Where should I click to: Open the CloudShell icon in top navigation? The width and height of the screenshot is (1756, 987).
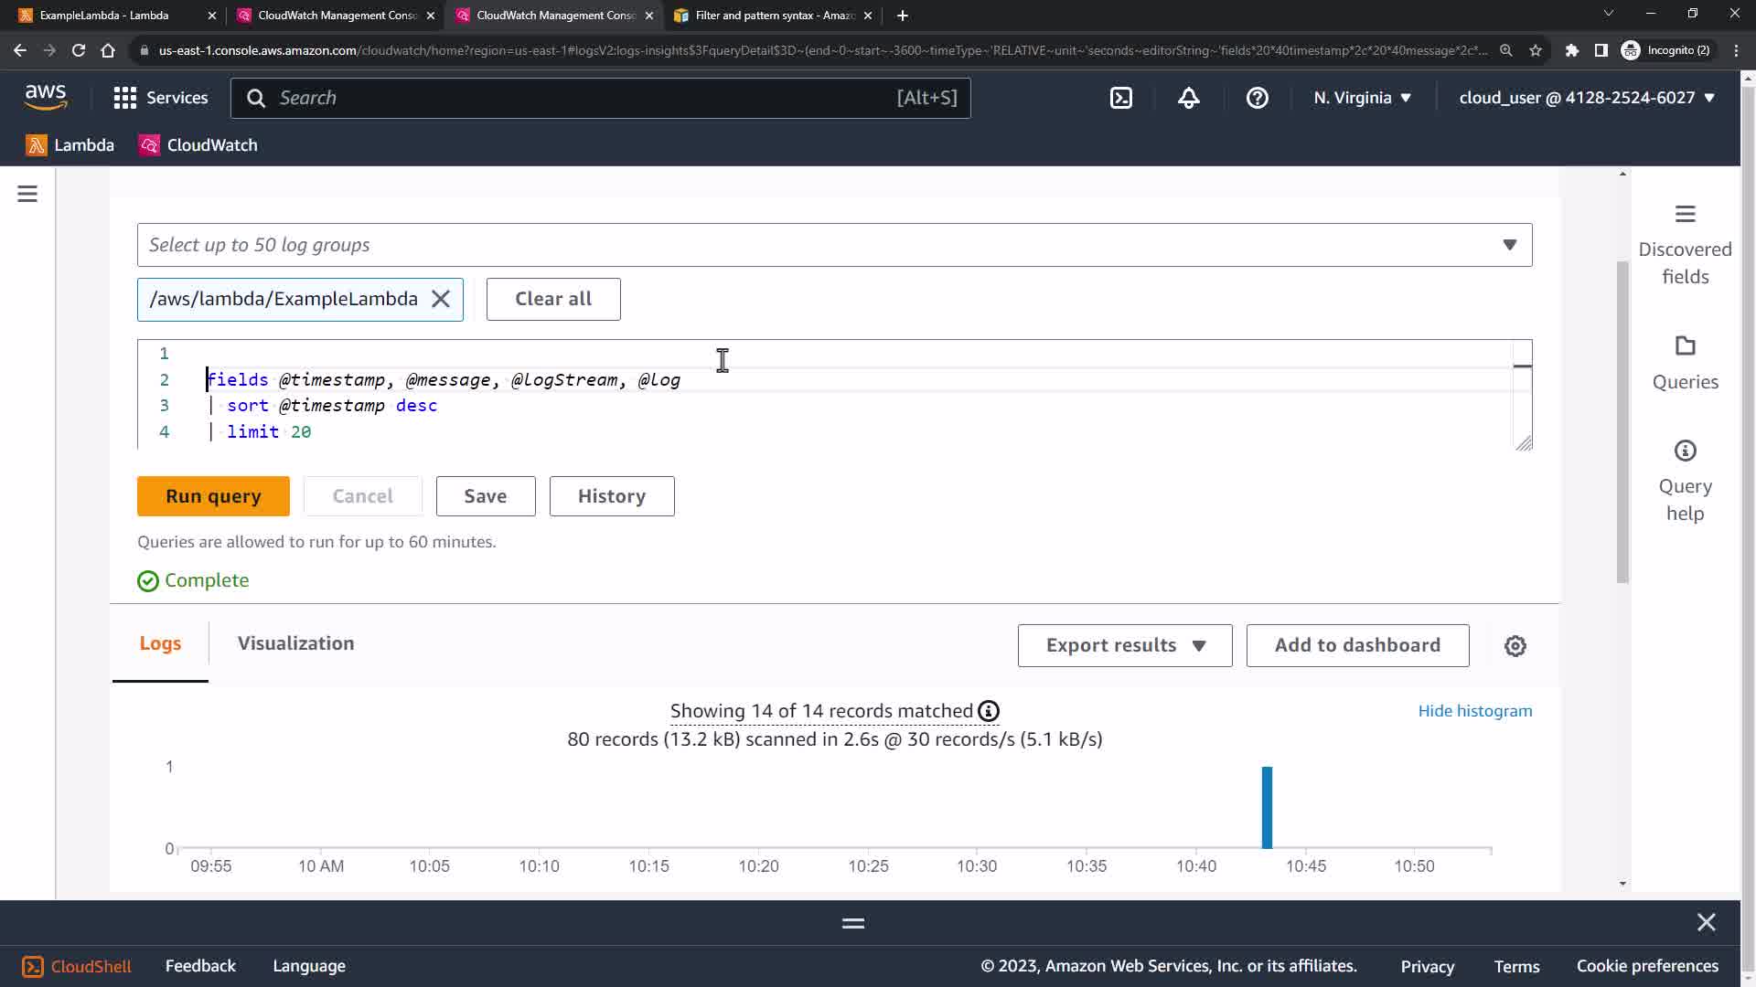click(x=1121, y=98)
